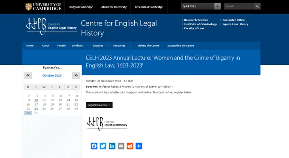Expand the Lectures submenu chevron
The height and width of the screenshot is (158, 289).
(108, 46)
